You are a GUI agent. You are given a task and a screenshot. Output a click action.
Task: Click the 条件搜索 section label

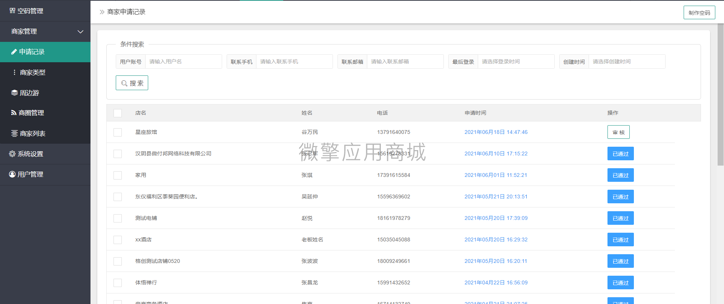(132, 44)
